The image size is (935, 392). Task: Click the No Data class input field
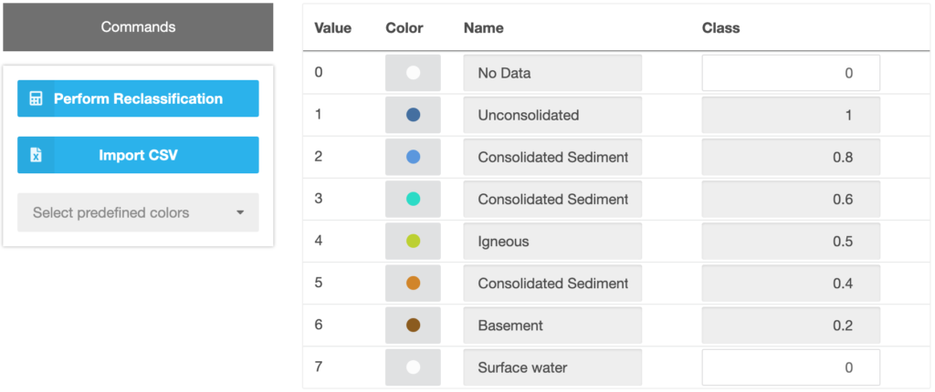(x=791, y=73)
